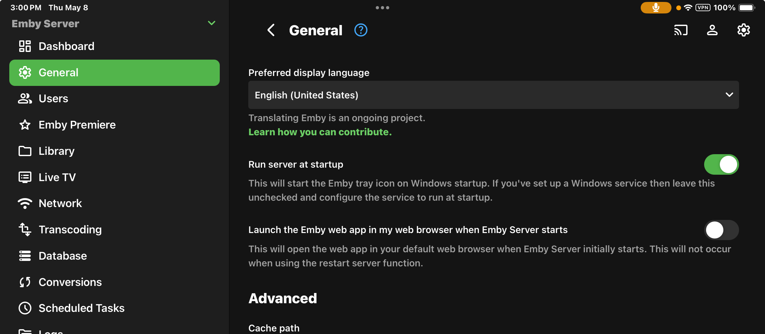Open Scheduled Tasks in sidebar

pos(81,308)
